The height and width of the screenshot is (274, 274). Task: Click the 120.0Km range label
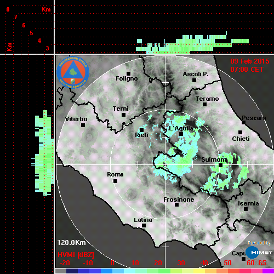click(71, 243)
